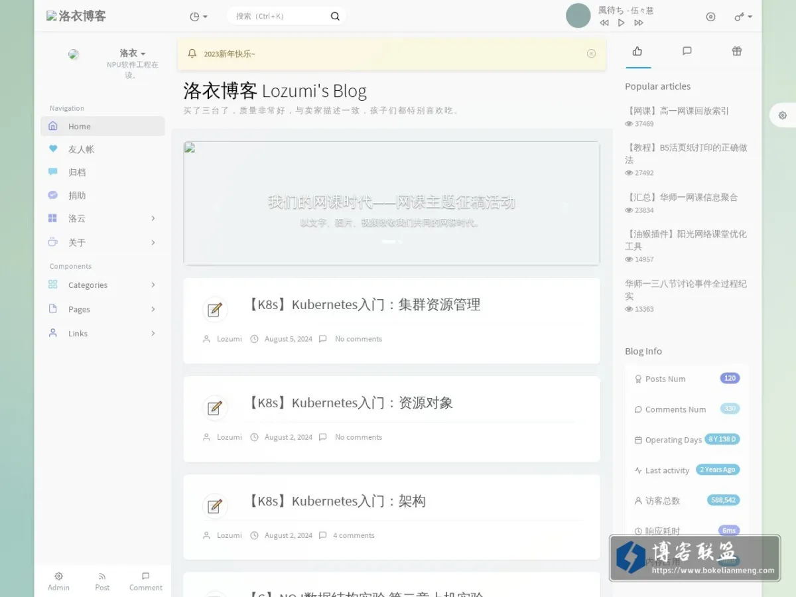Click edit icon of 架构 post
Image resolution: width=796 pixels, height=597 pixels.
pyautogui.click(x=215, y=506)
